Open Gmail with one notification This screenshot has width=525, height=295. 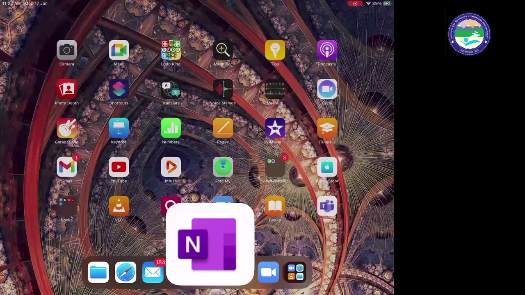(67, 167)
